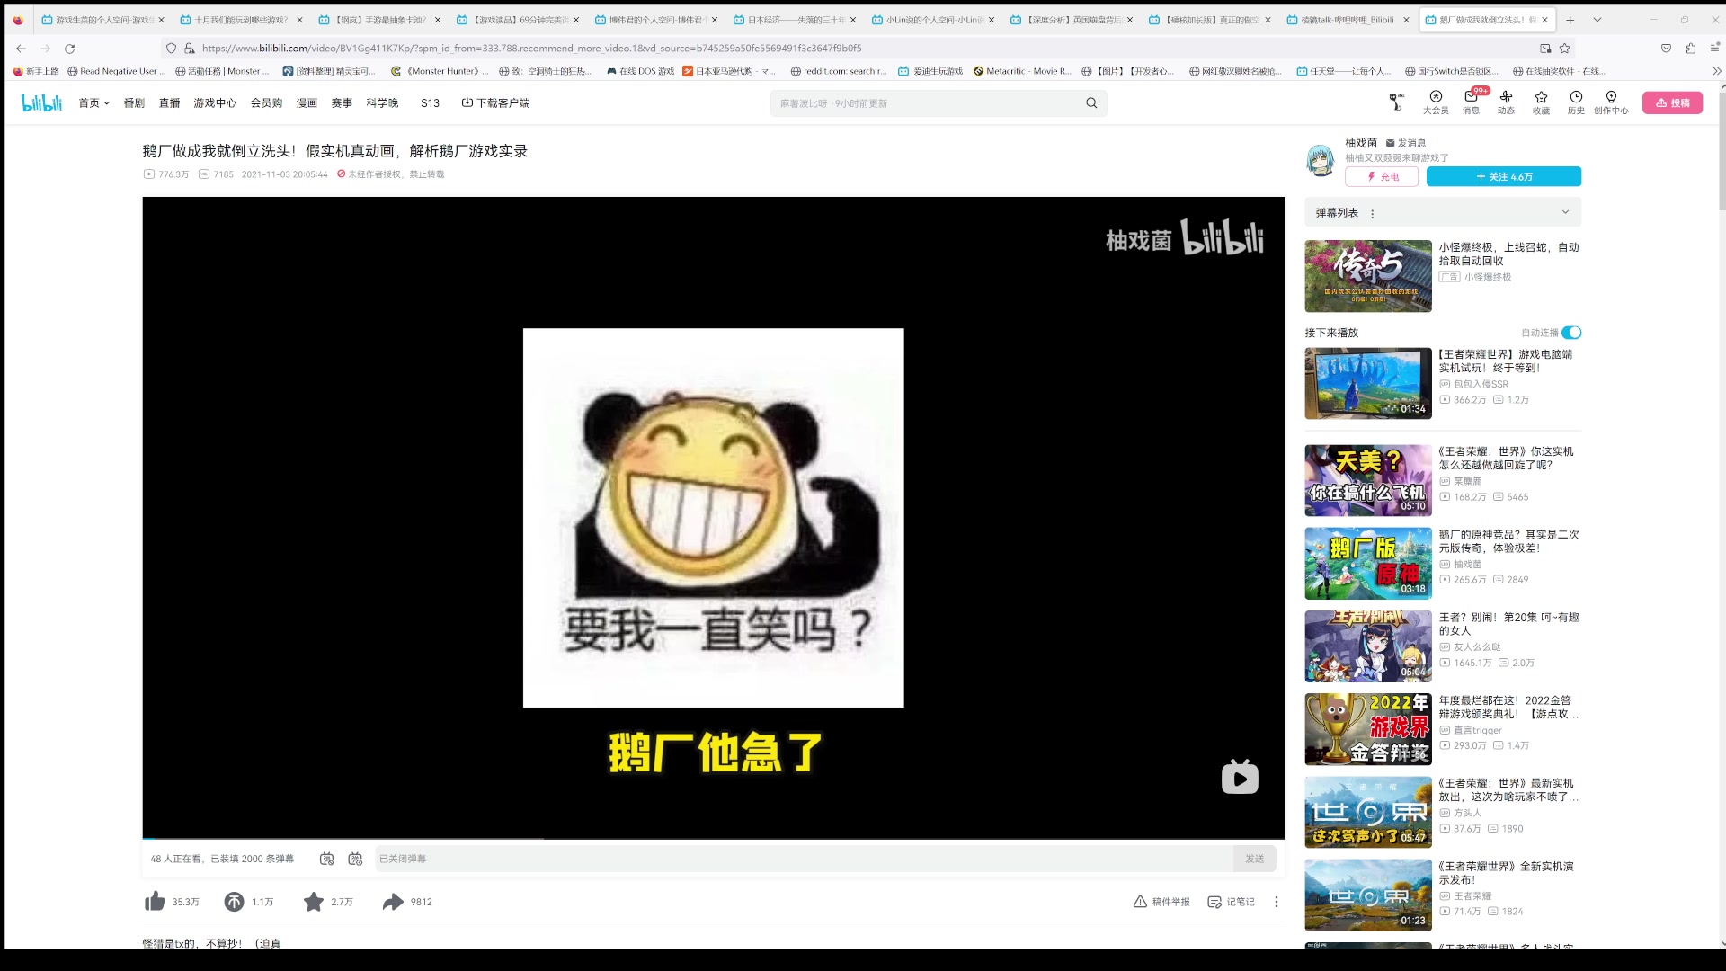
Task: Open favorites with the 收藏 star icon
Action: pyautogui.click(x=1541, y=102)
